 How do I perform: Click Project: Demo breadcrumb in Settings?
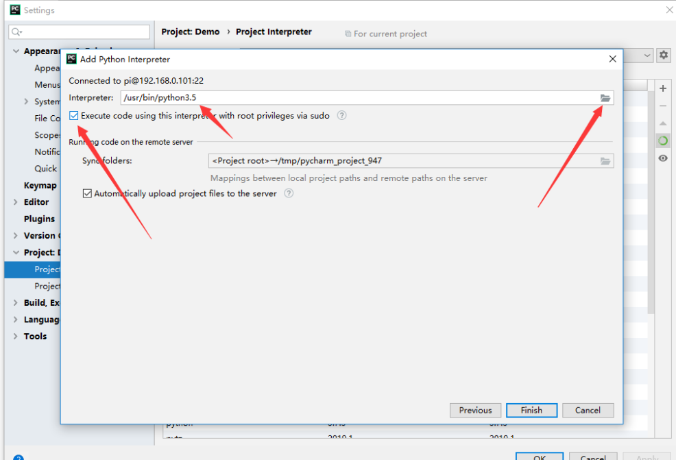coord(190,32)
